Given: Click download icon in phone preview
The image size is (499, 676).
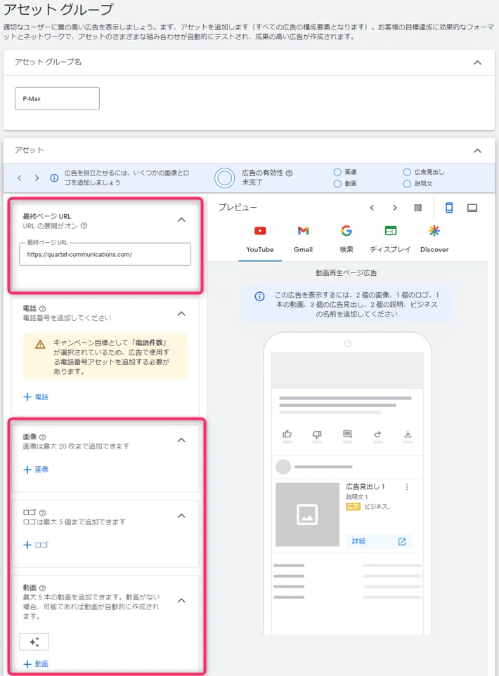Looking at the screenshot, I should 408,434.
